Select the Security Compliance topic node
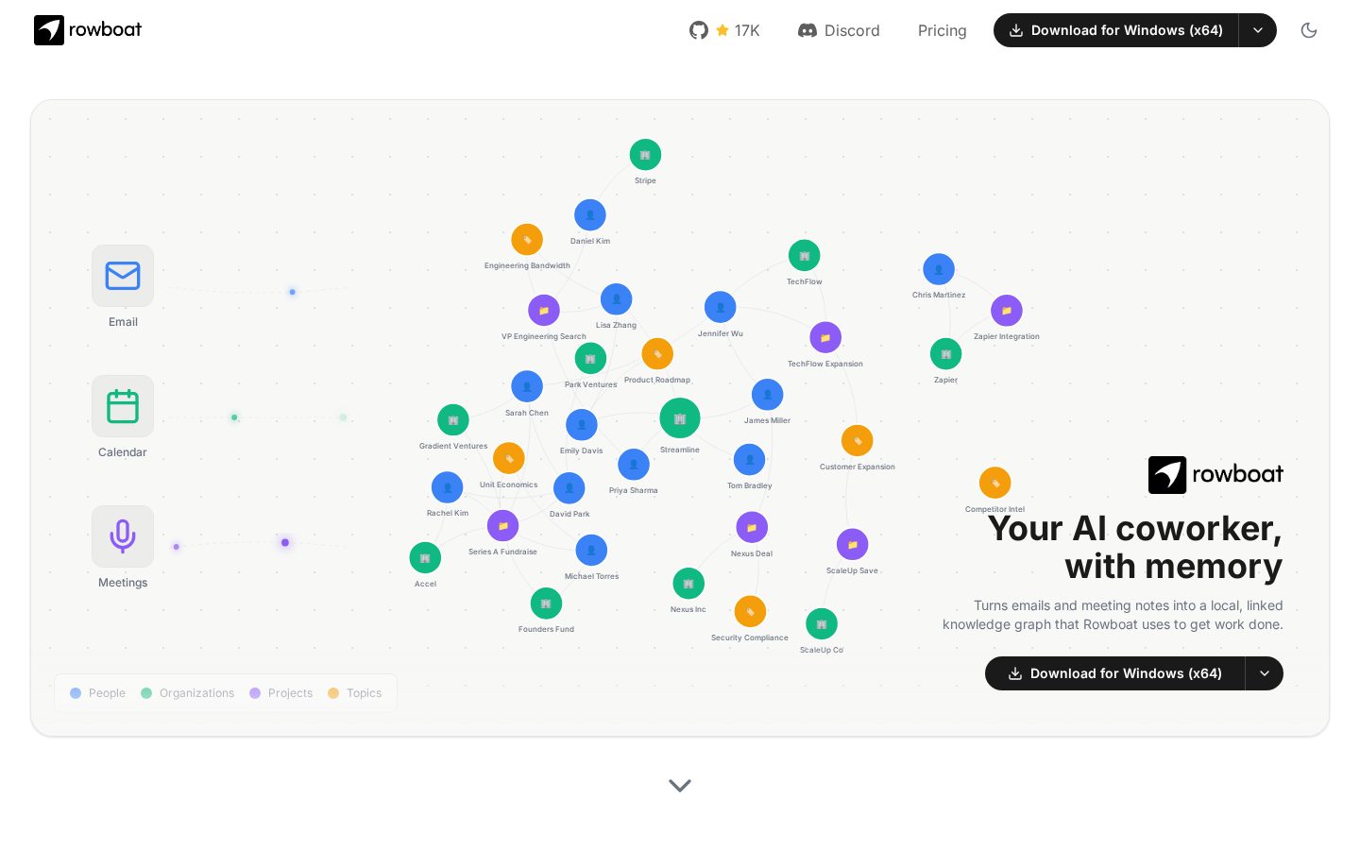This screenshot has width=1360, height=850. coord(750,612)
